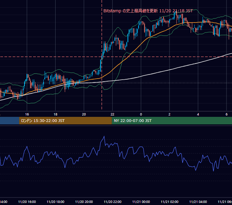Select the ロンドン 15:30-22:00 JST session bar

tap(66, 121)
